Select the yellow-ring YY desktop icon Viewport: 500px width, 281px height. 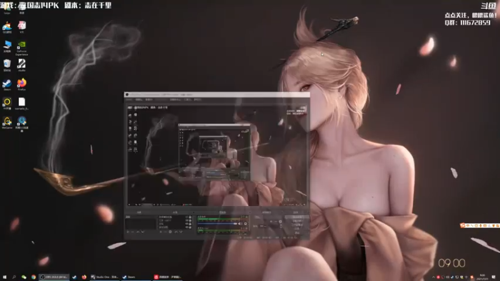(x=7, y=103)
